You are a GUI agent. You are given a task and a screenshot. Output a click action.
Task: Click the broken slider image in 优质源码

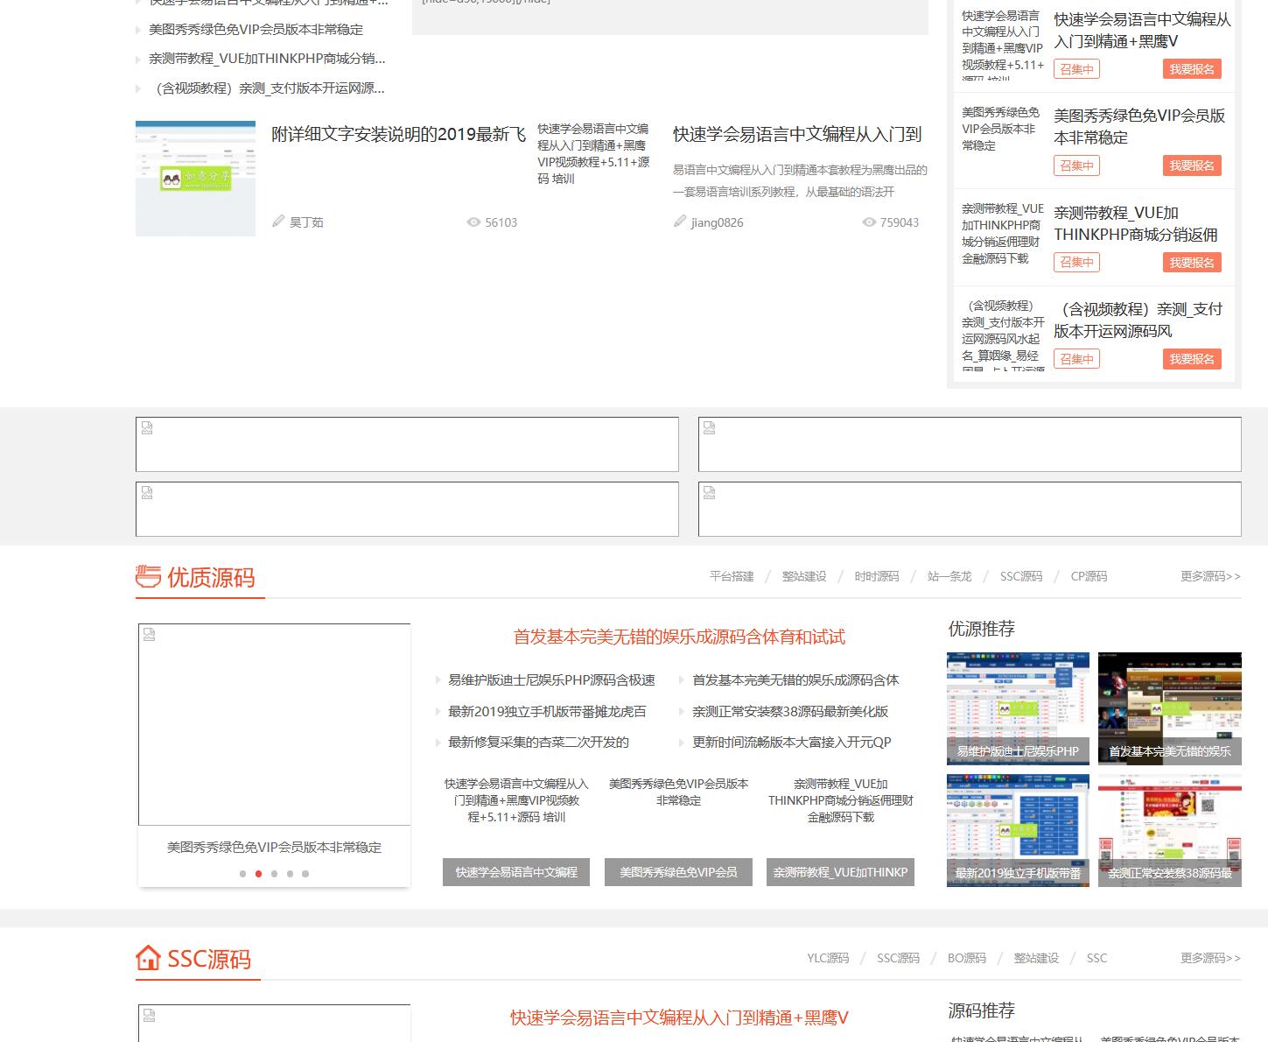coord(274,724)
